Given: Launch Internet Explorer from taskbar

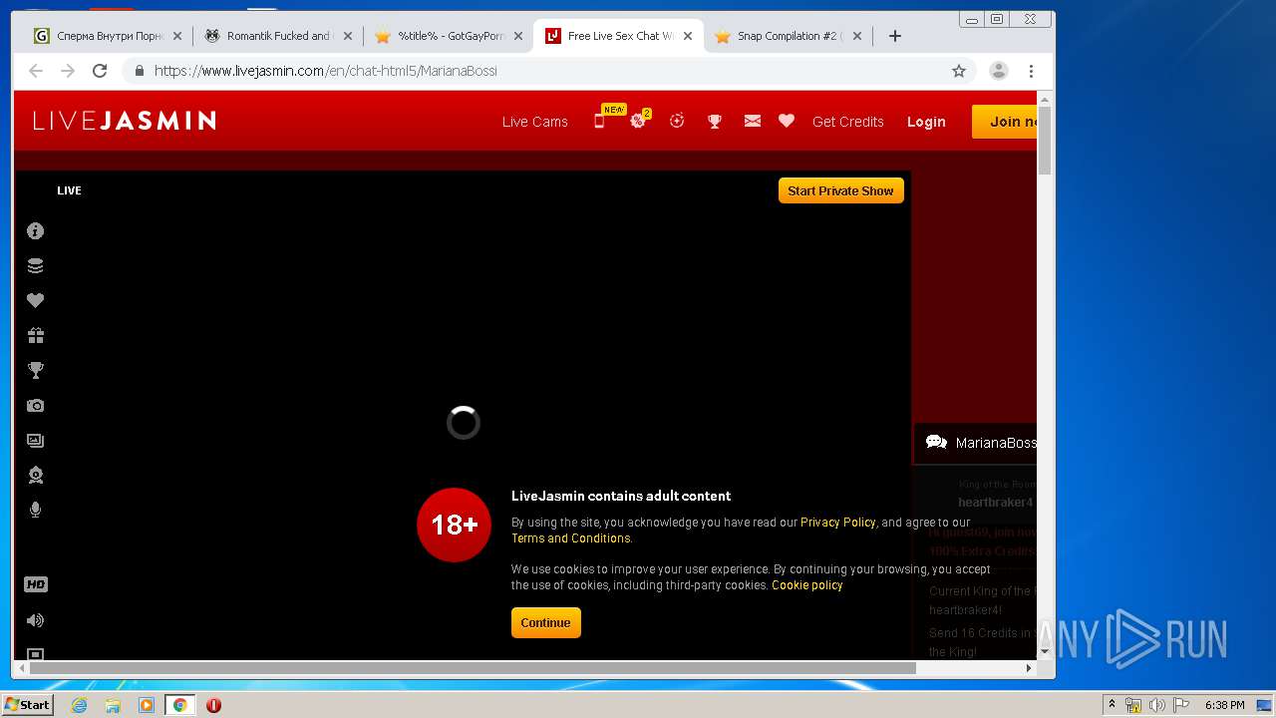Looking at the screenshot, I should (x=79, y=705).
